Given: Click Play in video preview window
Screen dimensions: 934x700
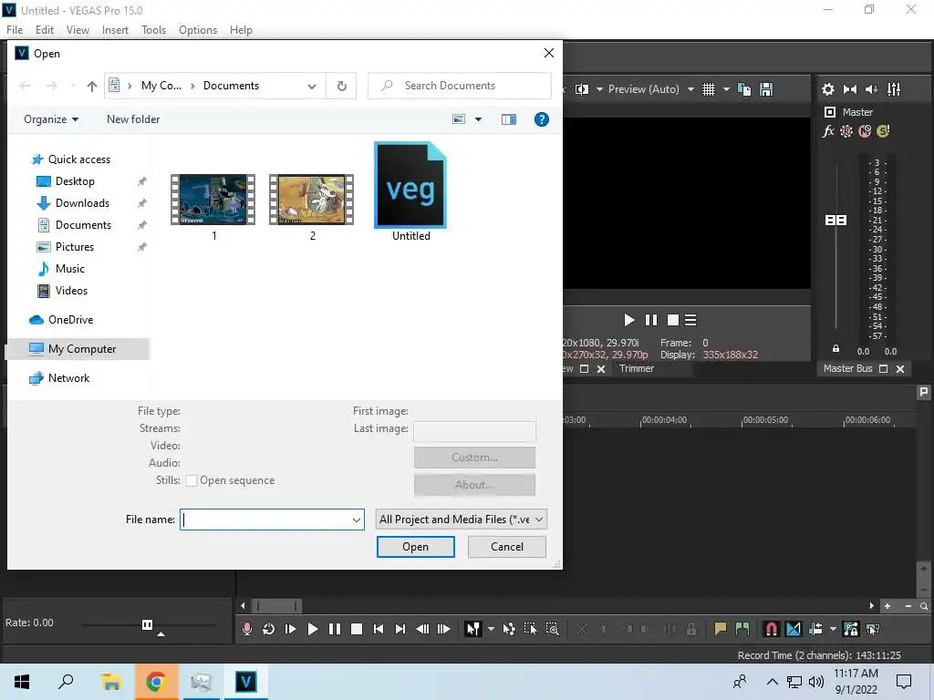Looking at the screenshot, I should [629, 320].
